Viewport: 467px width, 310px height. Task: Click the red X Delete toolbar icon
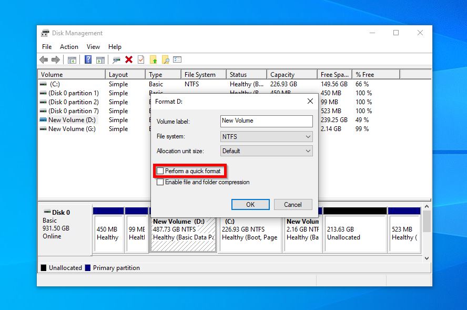tap(129, 59)
